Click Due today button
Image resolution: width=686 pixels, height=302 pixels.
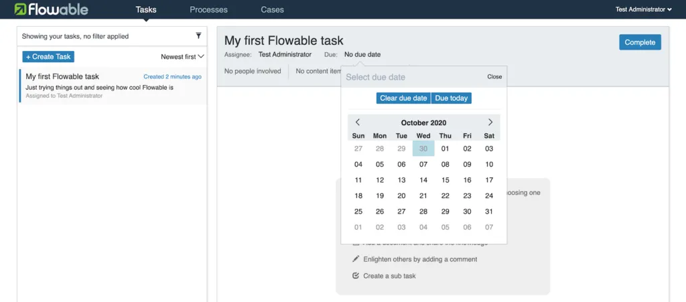pos(452,98)
